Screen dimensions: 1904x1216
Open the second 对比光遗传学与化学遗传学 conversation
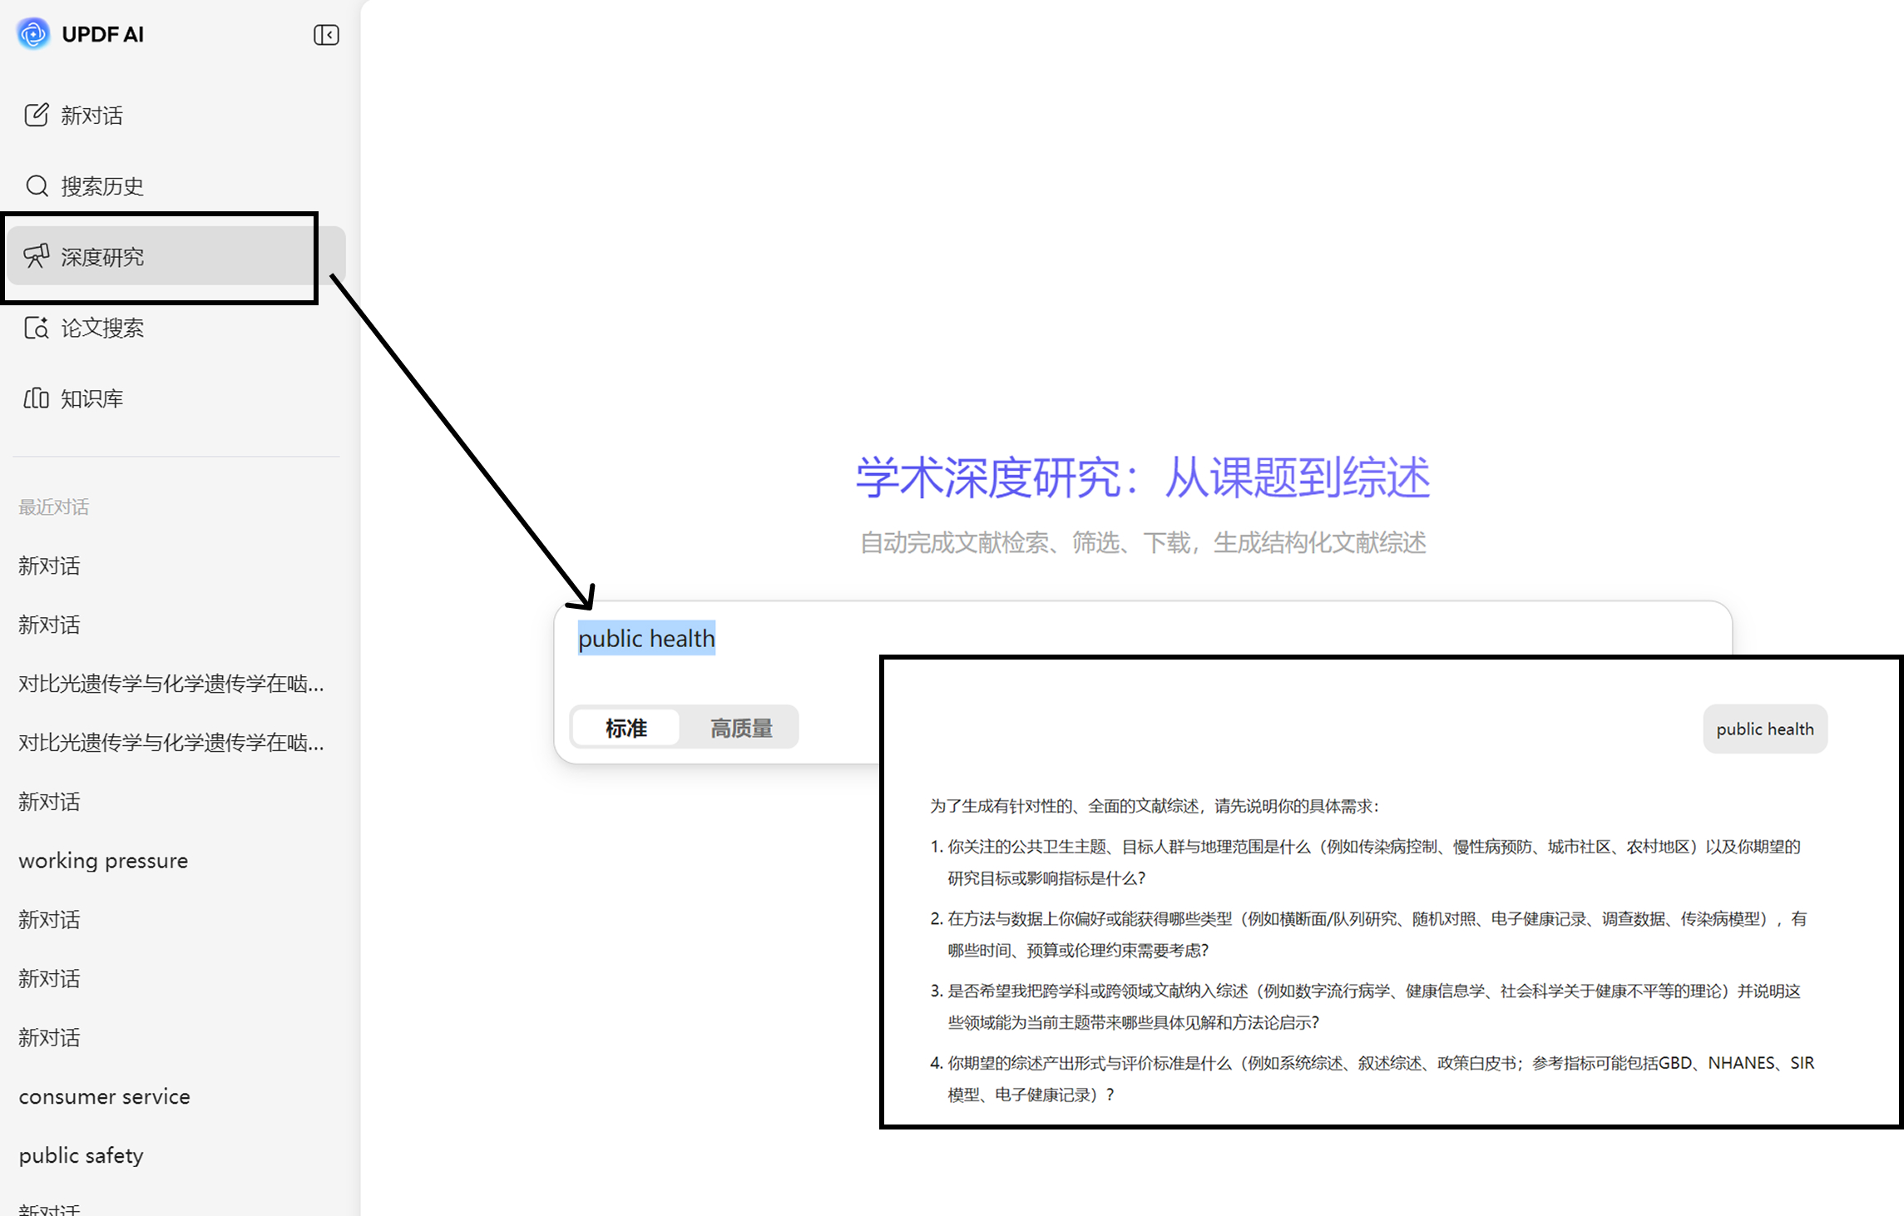[171, 743]
